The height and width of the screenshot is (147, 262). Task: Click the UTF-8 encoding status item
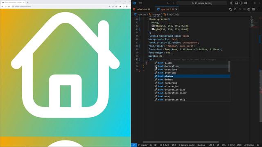point(211,145)
